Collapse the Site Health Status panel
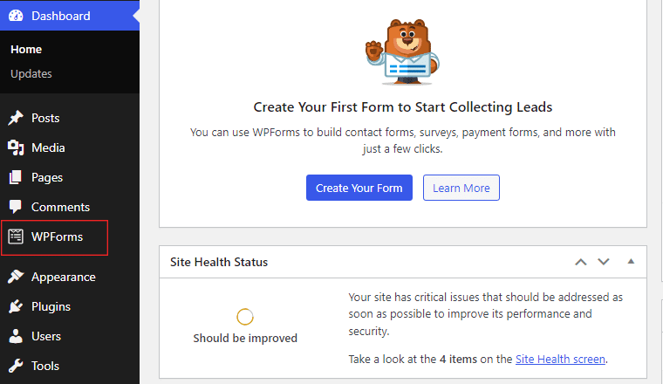Screen dimensions: 663x384 pos(631,261)
